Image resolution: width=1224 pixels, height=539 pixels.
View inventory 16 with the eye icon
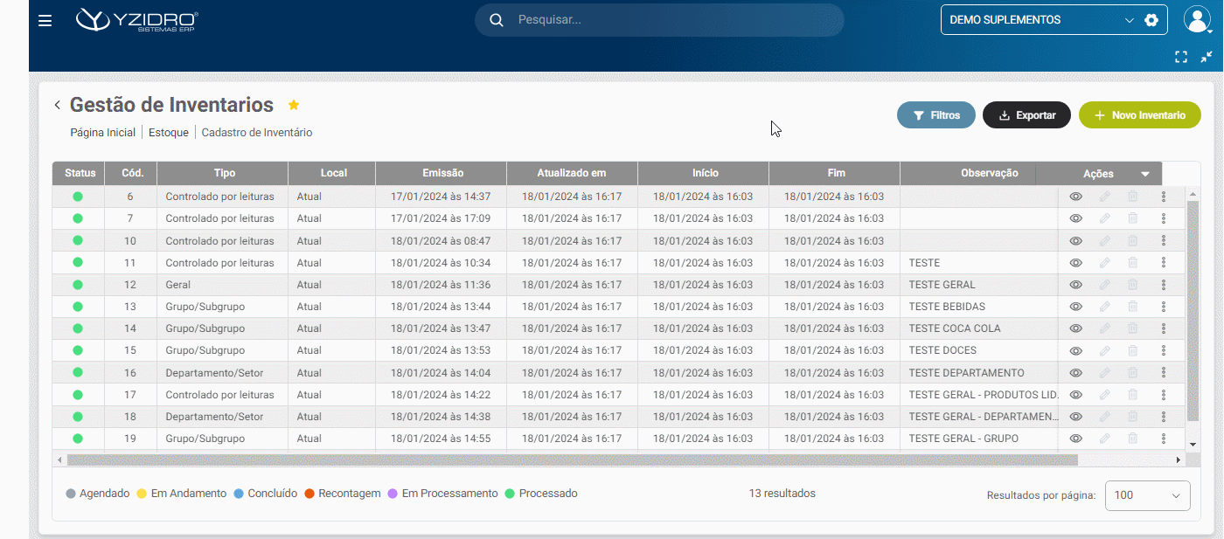tap(1076, 373)
